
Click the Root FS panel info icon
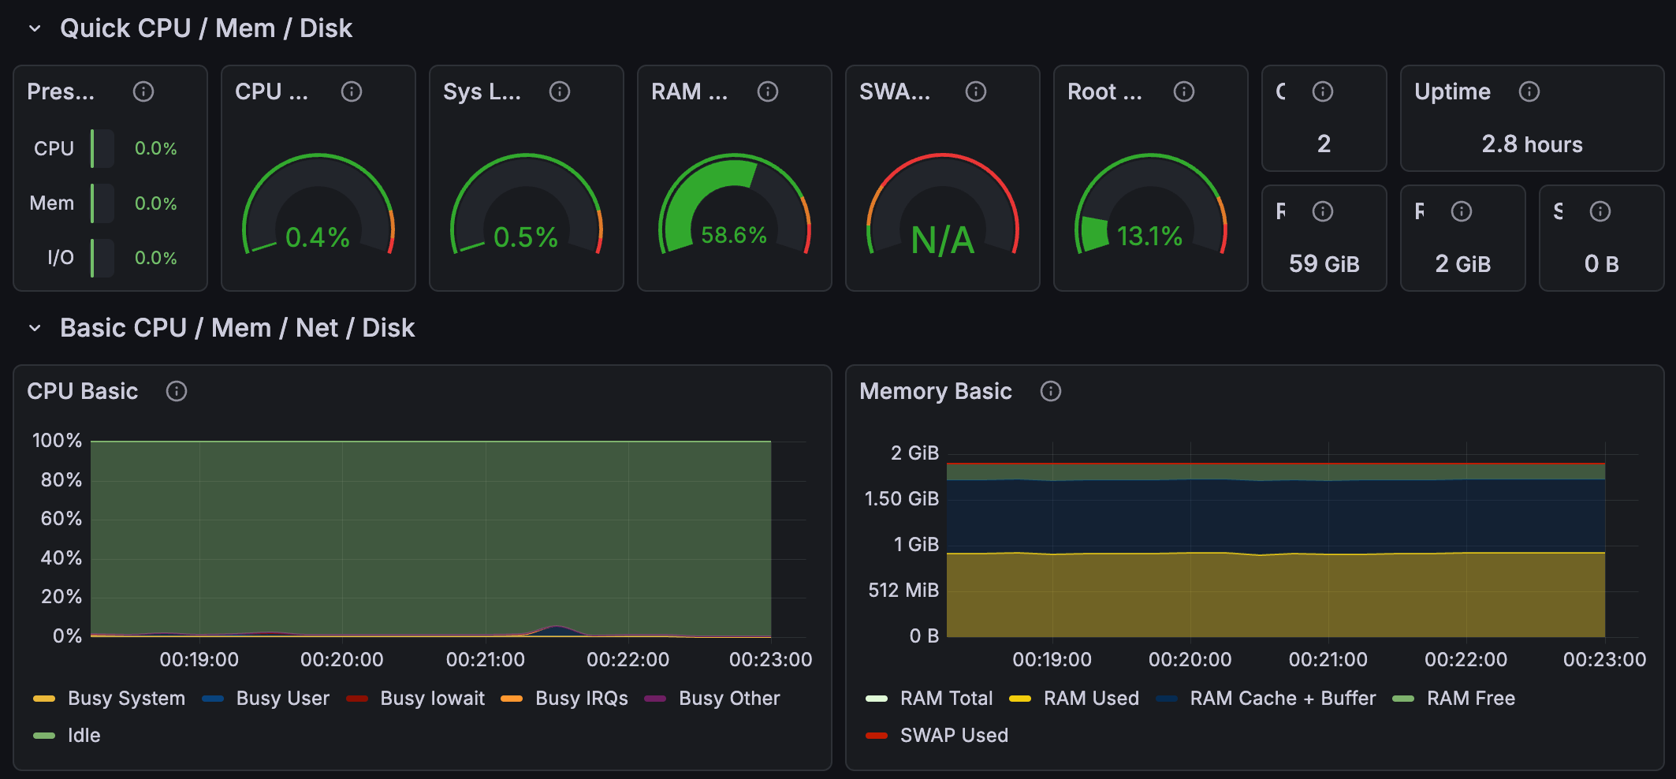pos(1184,91)
